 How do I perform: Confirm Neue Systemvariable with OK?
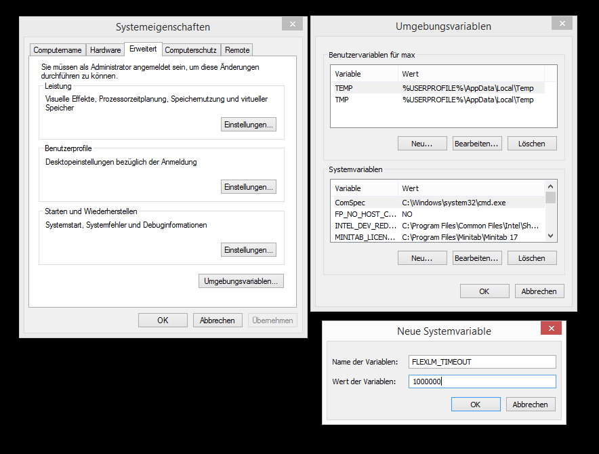pyautogui.click(x=476, y=405)
